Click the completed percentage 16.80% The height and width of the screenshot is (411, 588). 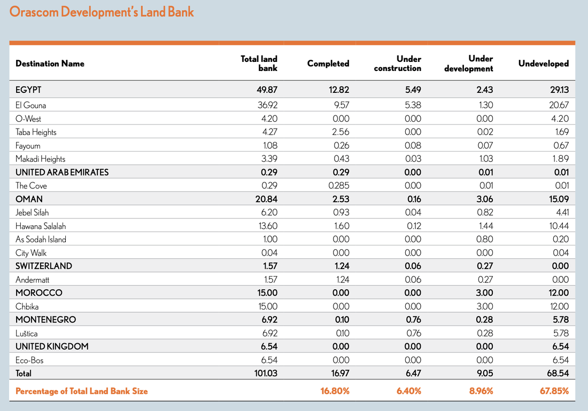point(335,391)
